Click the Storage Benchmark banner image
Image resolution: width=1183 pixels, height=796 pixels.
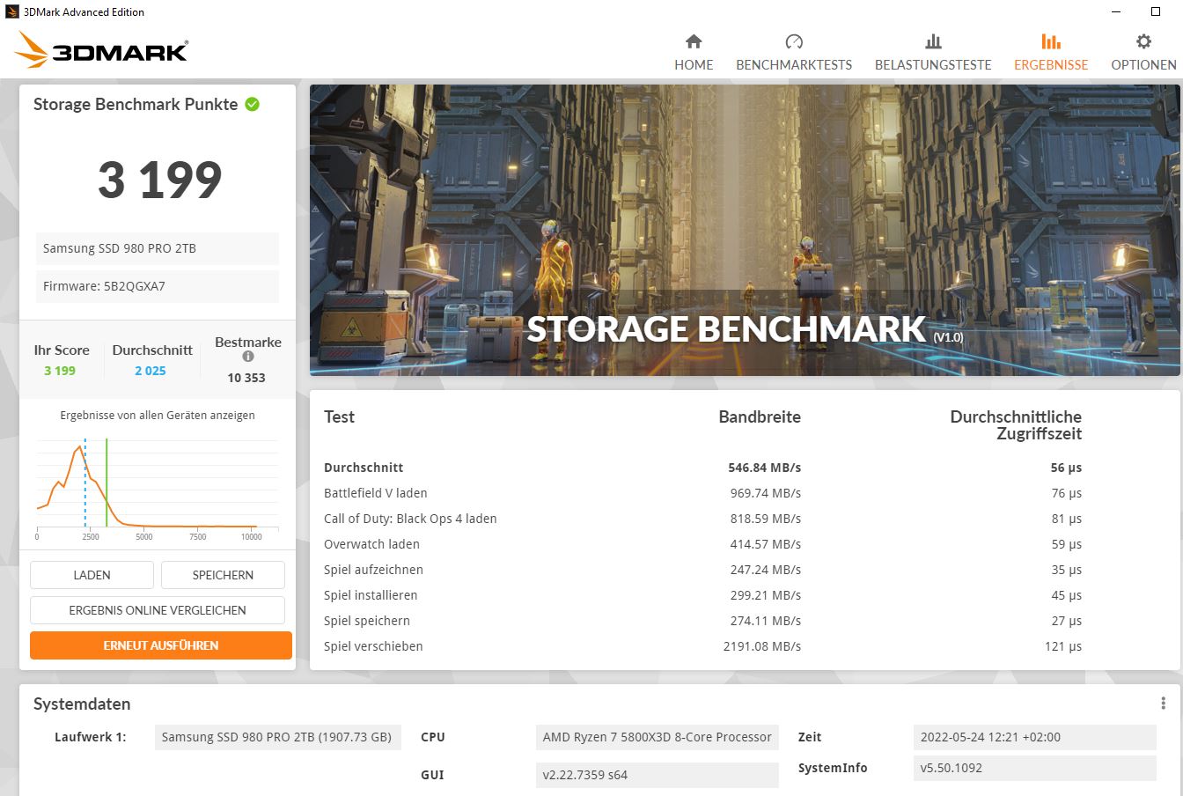[x=745, y=230]
